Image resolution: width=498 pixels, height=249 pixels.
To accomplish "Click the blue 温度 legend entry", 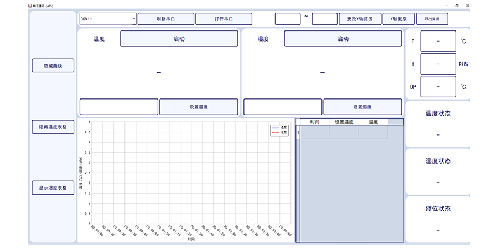I will pos(279,127).
